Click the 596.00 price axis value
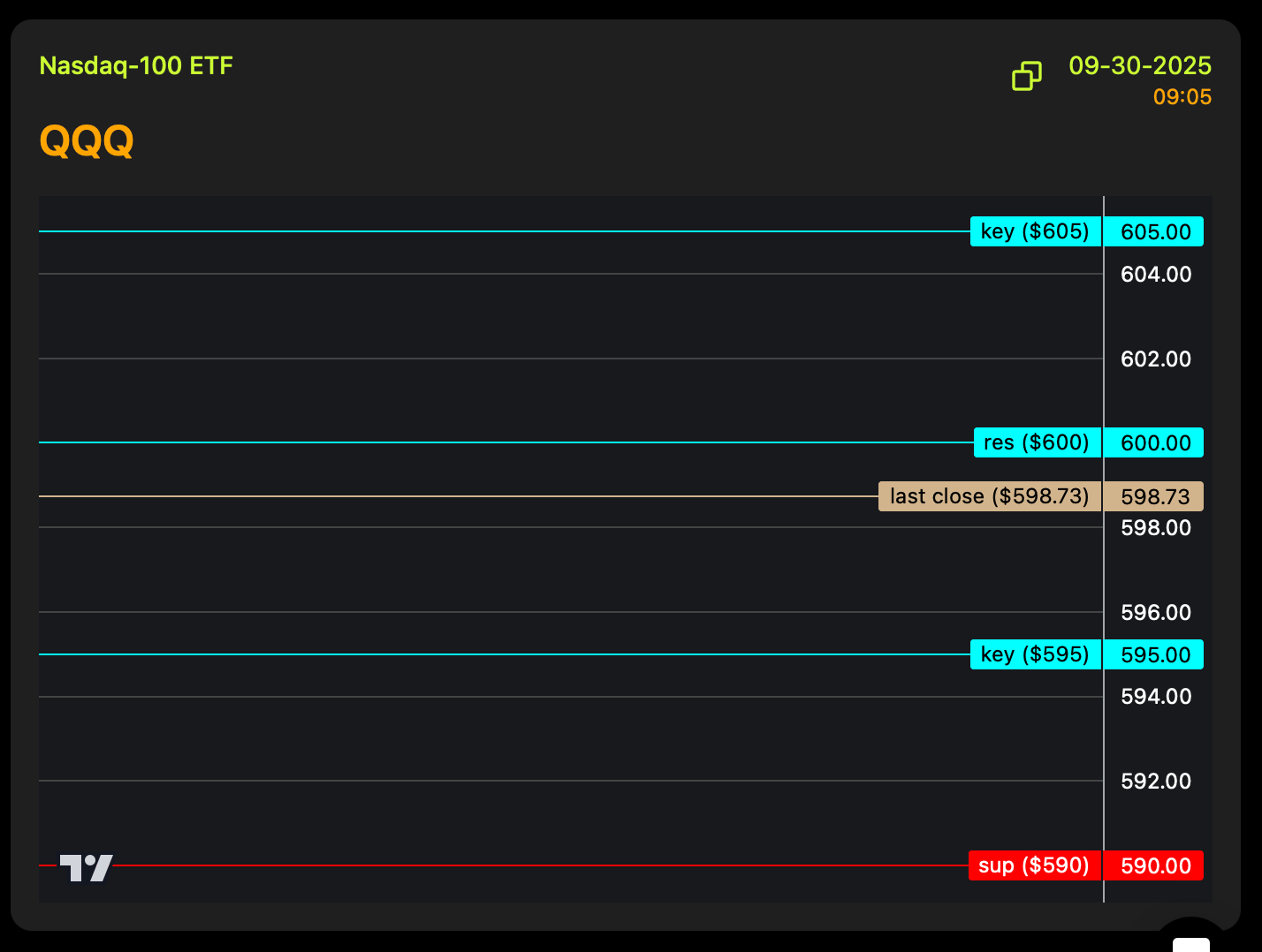Viewport: 1262px width, 952px height. [1155, 613]
